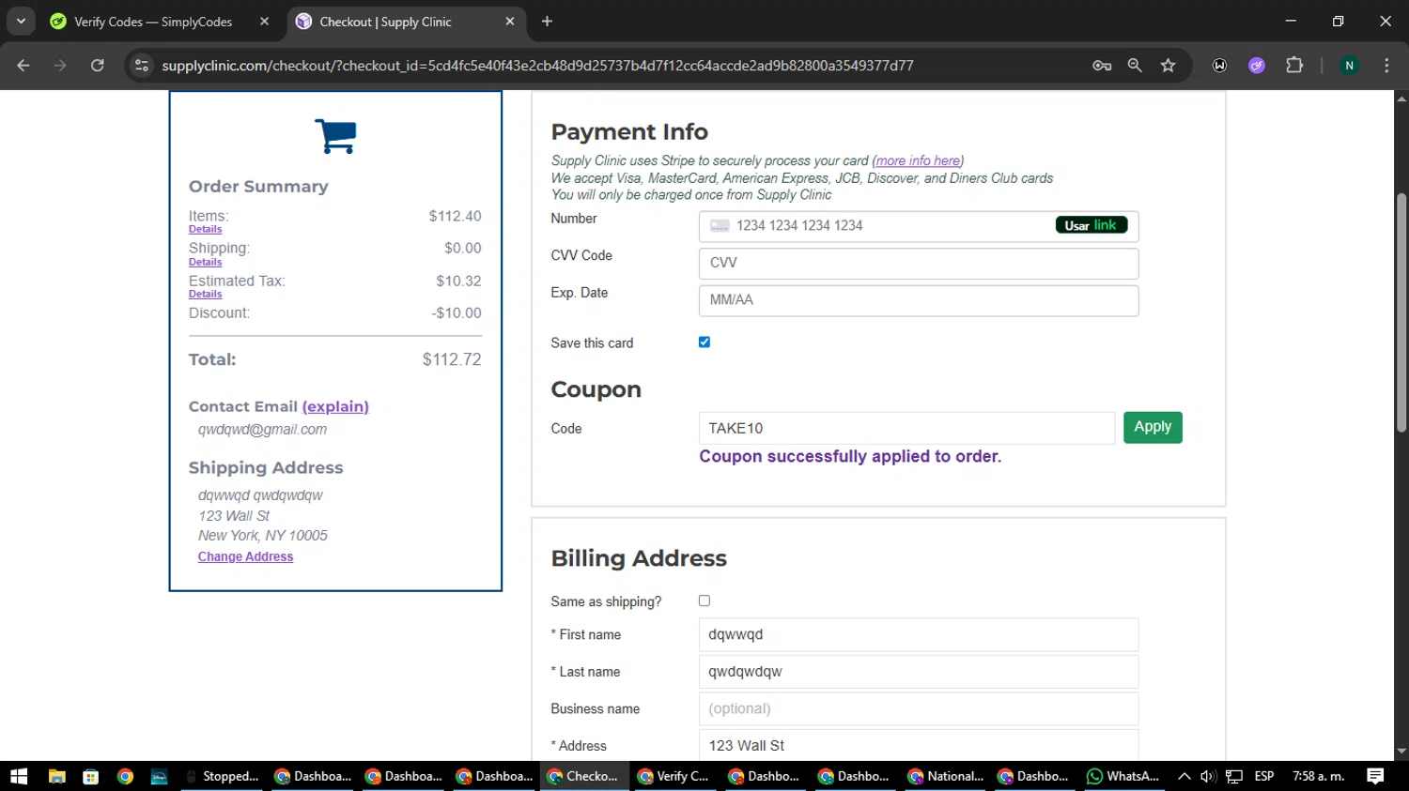Click the W extension icon in the toolbar
This screenshot has height=791, width=1409.
tap(1219, 66)
